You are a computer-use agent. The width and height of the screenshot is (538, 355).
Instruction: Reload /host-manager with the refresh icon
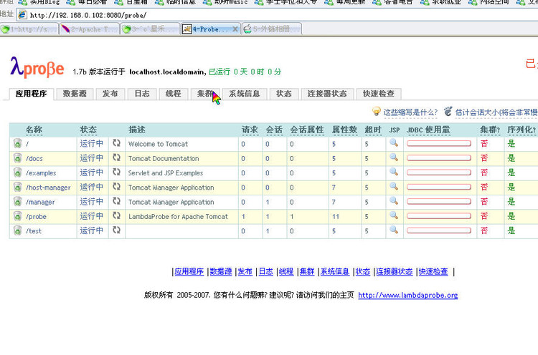(117, 187)
